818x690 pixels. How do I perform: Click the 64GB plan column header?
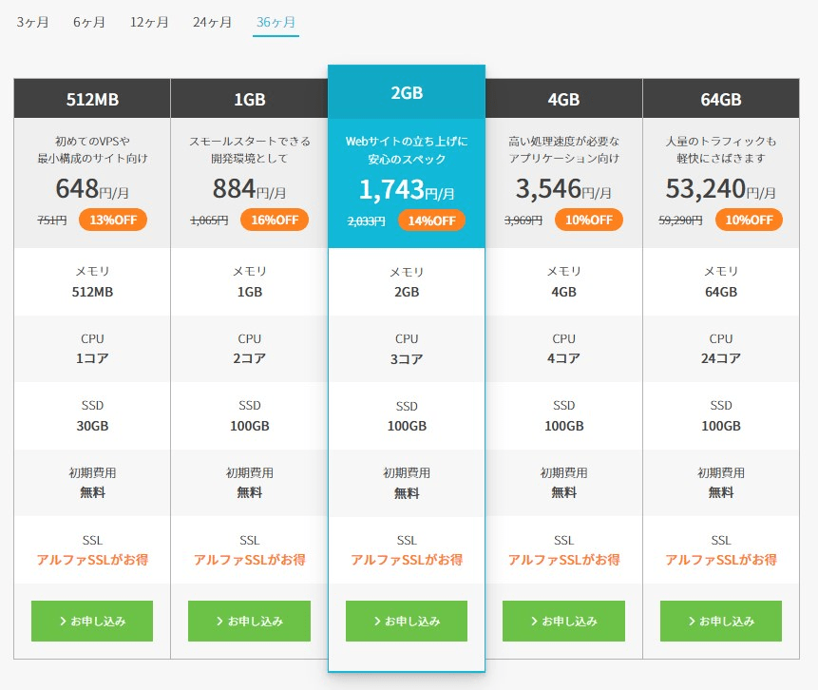point(721,99)
